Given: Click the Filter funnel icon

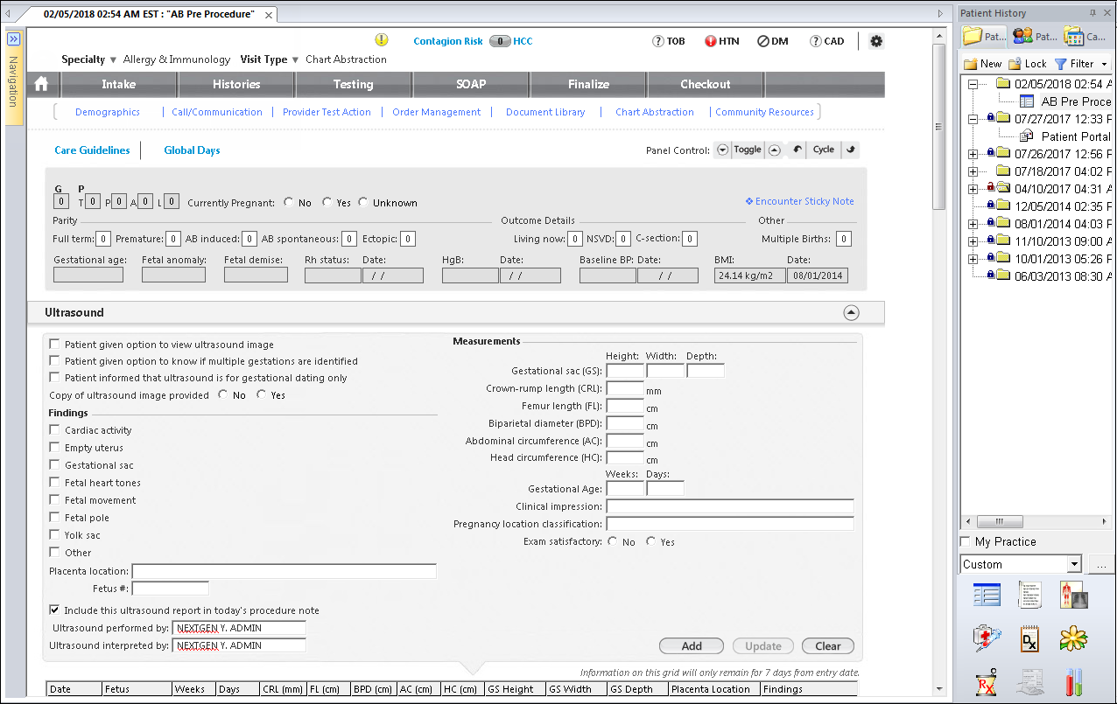Looking at the screenshot, I should coord(1060,64).
